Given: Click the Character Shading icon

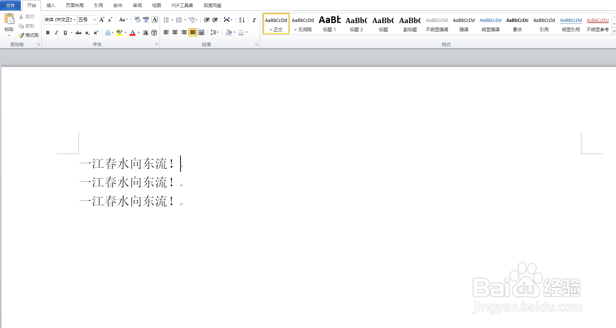Looking at the screenshot, I should pyautogui.click(x=146, y=33).
